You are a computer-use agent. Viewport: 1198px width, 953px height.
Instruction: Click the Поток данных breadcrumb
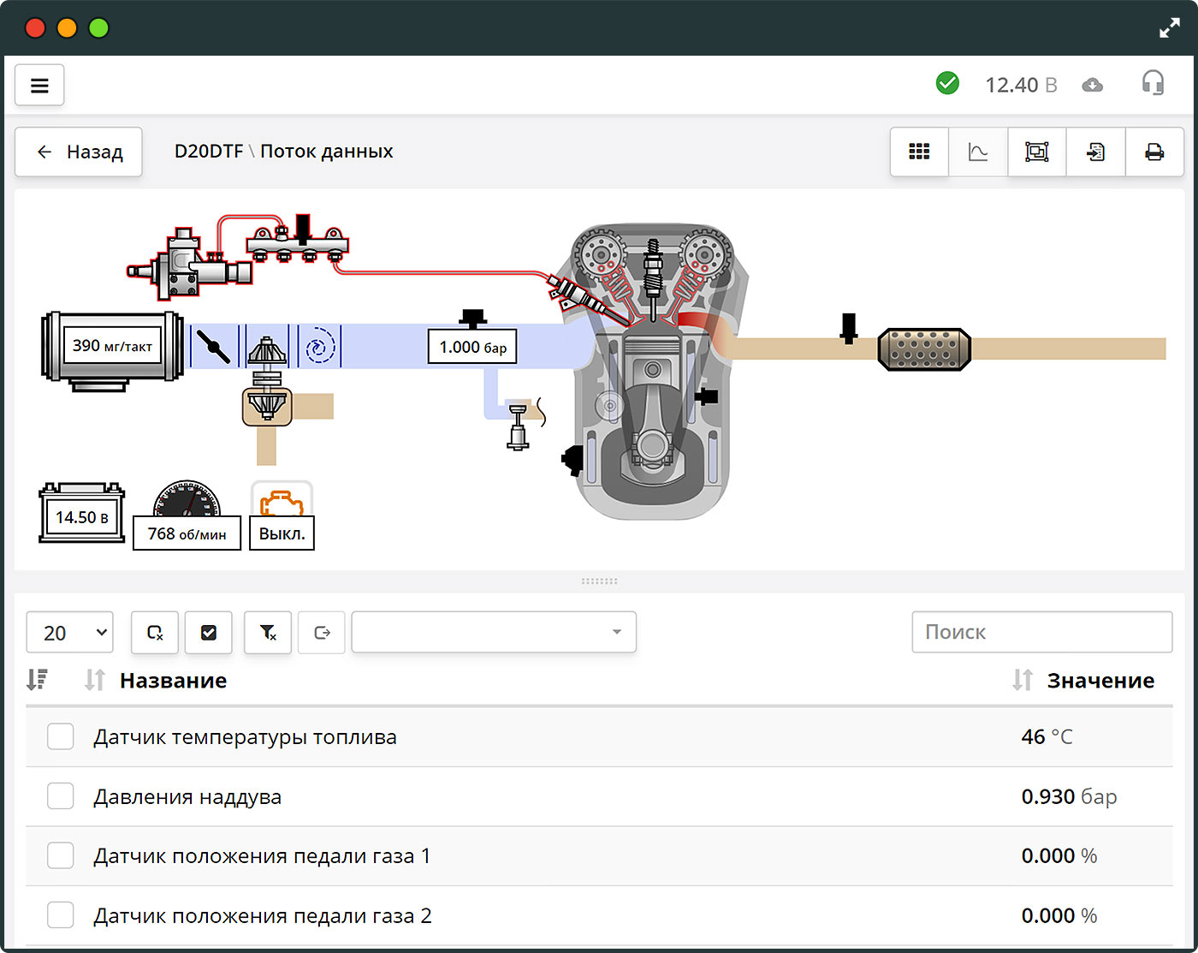coord(327,152)
